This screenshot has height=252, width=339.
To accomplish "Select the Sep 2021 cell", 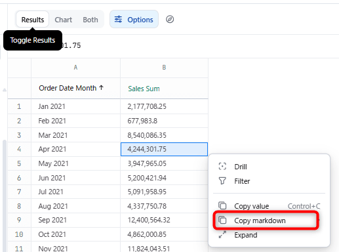I will click(x=75, y=220).
